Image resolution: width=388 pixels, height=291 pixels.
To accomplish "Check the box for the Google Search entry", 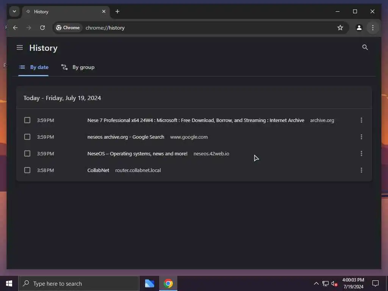I will [x=27, y=137].
